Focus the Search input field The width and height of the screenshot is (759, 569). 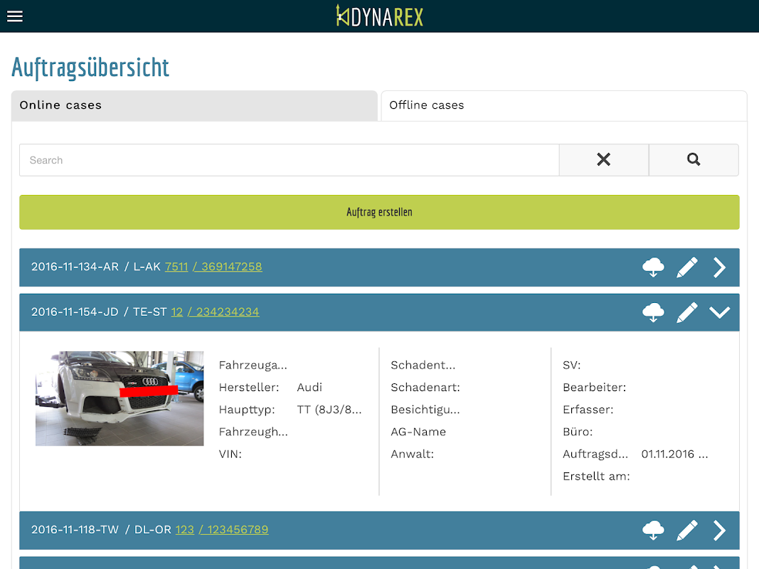289,160
